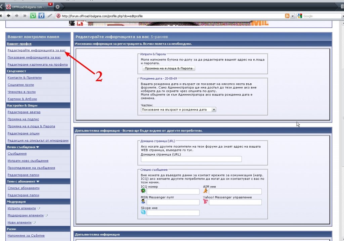
Task: Close the OFFRoad-Bulgaria.com tab
Action: (x=50, y=4)
